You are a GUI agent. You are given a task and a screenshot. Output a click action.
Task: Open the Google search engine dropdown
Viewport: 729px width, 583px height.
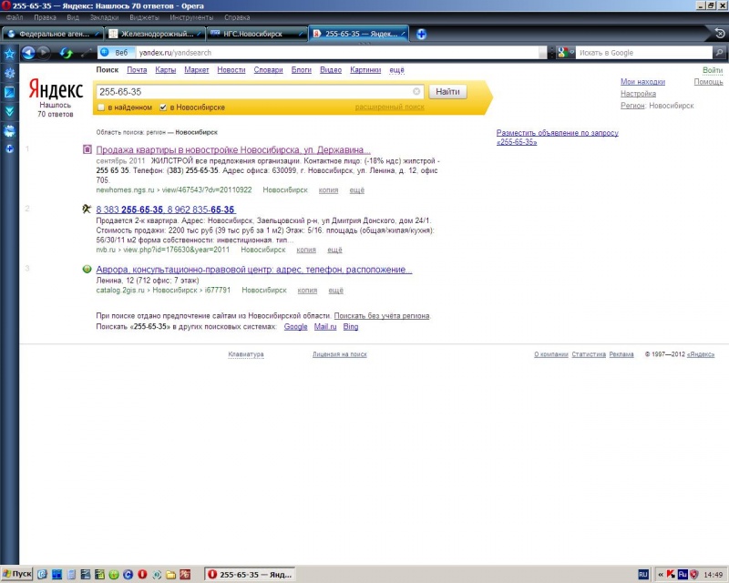pos(565,53)
